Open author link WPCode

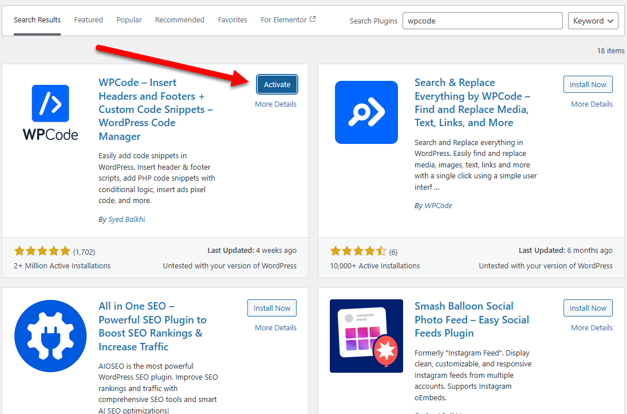[438, 205]
